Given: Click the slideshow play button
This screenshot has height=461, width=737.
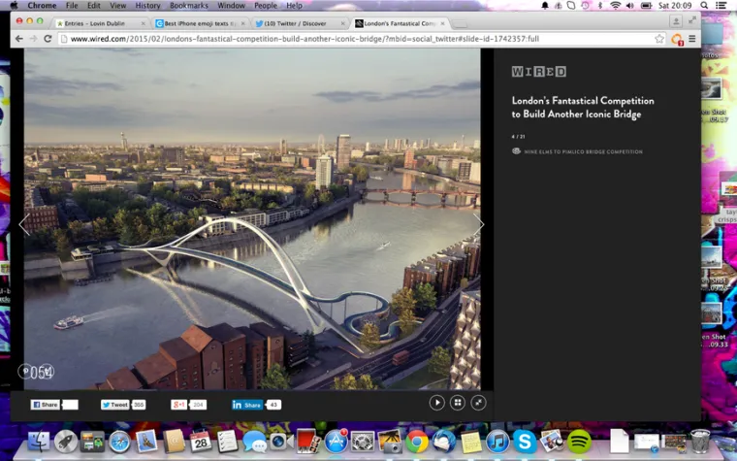Looking at the screenshot, I should pyautogui.click(x=437, y=403).
